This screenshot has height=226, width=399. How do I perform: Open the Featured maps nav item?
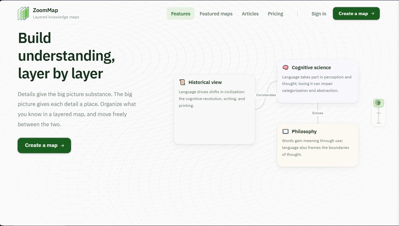coord(216,14)
